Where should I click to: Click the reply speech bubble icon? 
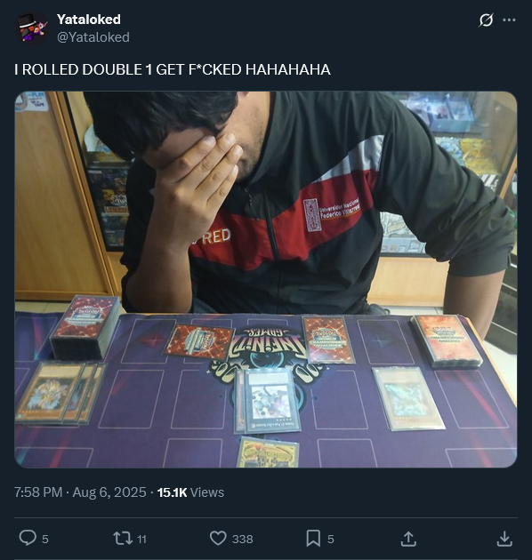(x=28, y=538)
